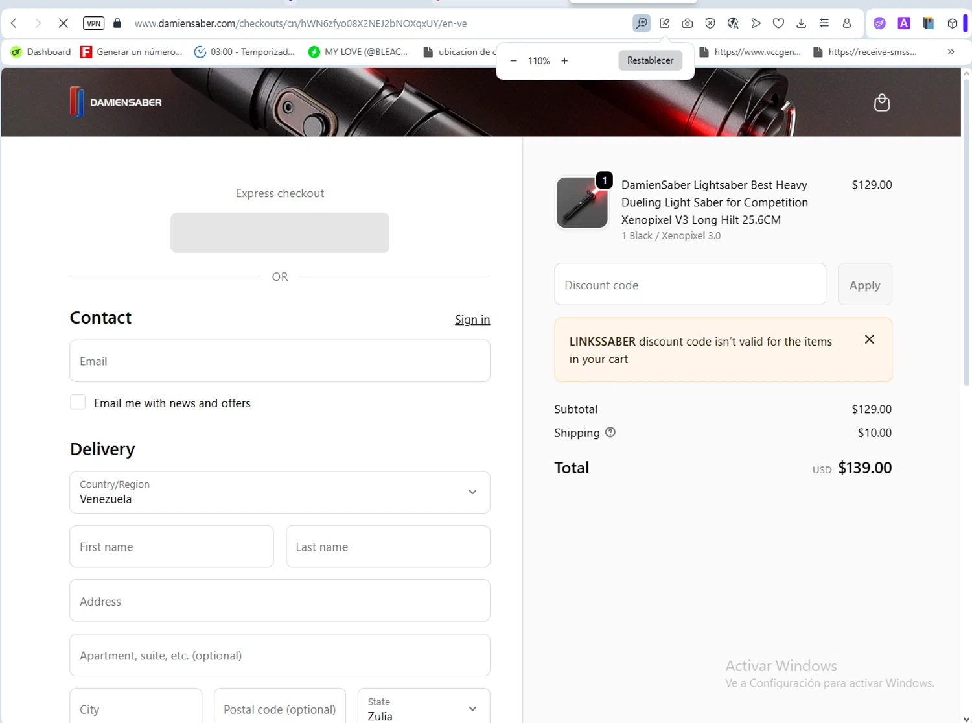This screenshot has width=972, height=723.
Task: Click the Apartment, suite, etc. field
Action: [280, 655]
